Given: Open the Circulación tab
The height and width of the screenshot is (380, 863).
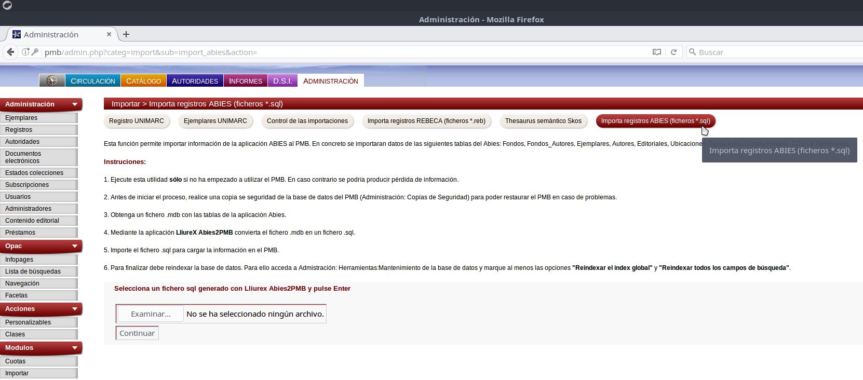Looking at the screenshot, I should (x=93, y=81).
